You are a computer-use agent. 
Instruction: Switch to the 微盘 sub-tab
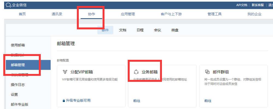175,30
